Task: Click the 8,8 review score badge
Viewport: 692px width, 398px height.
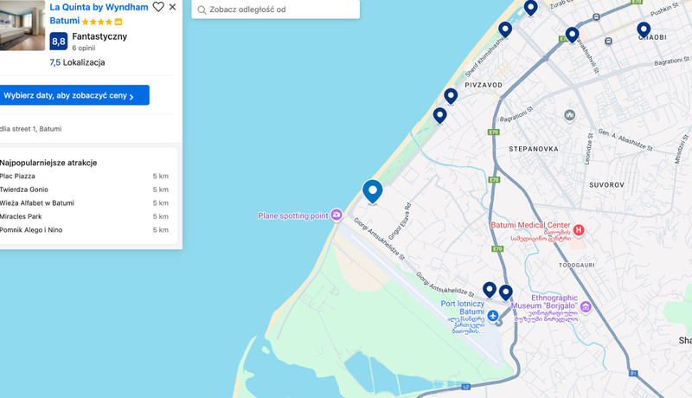Action: (59, 41)
